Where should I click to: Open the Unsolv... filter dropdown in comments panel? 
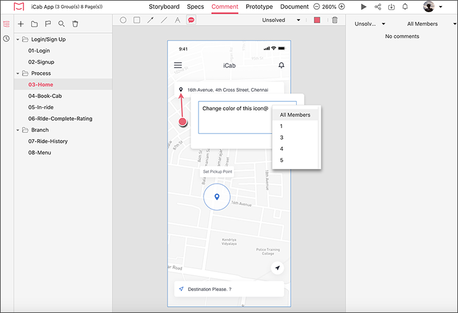click(x=370, y=24)
